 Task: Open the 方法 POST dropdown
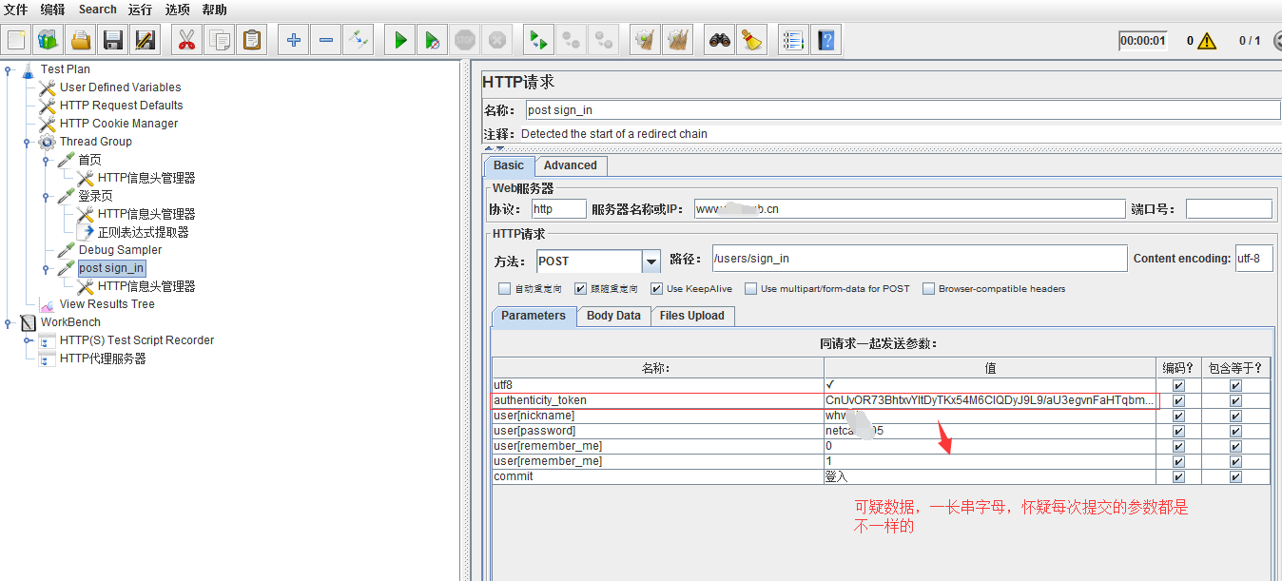(x=651, y=261)
